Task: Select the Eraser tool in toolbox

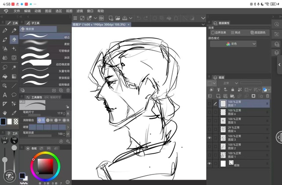Action: 14,39
